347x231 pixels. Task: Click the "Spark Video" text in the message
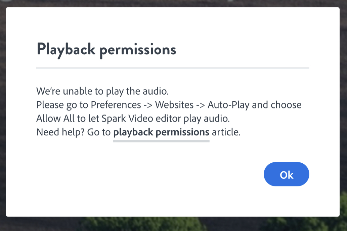(127, 119)
